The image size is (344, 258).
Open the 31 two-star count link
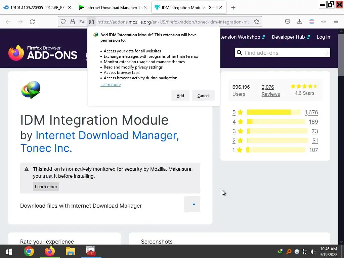315,140
